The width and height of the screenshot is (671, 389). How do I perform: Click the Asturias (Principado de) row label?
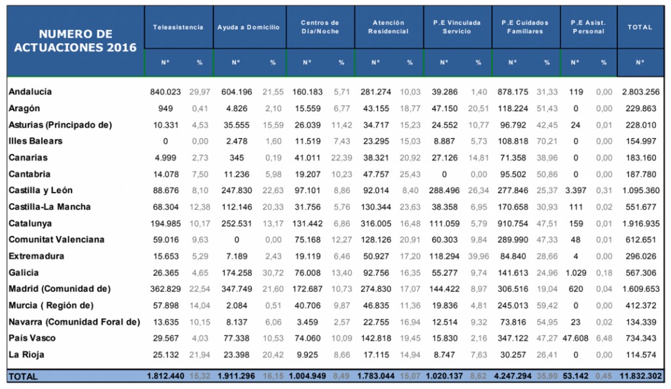60,125
